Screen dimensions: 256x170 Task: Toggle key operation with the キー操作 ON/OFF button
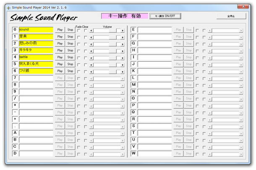[x=165, y=16]
